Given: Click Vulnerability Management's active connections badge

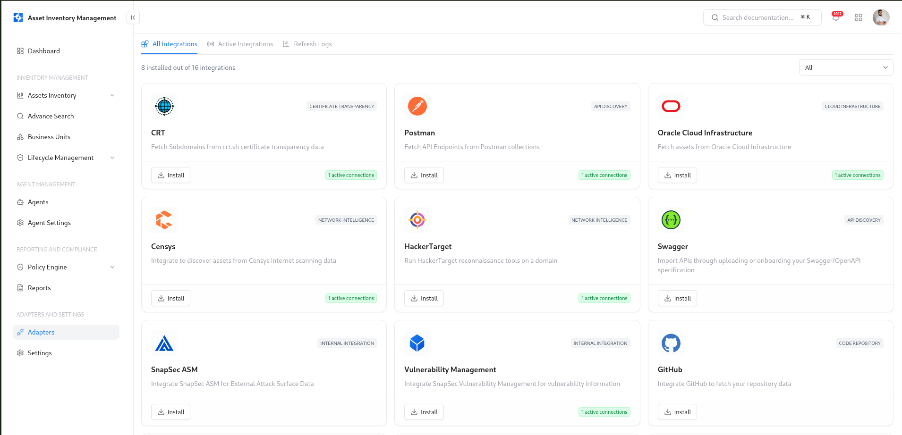Looking at the screenshot, I should point(604,412).
